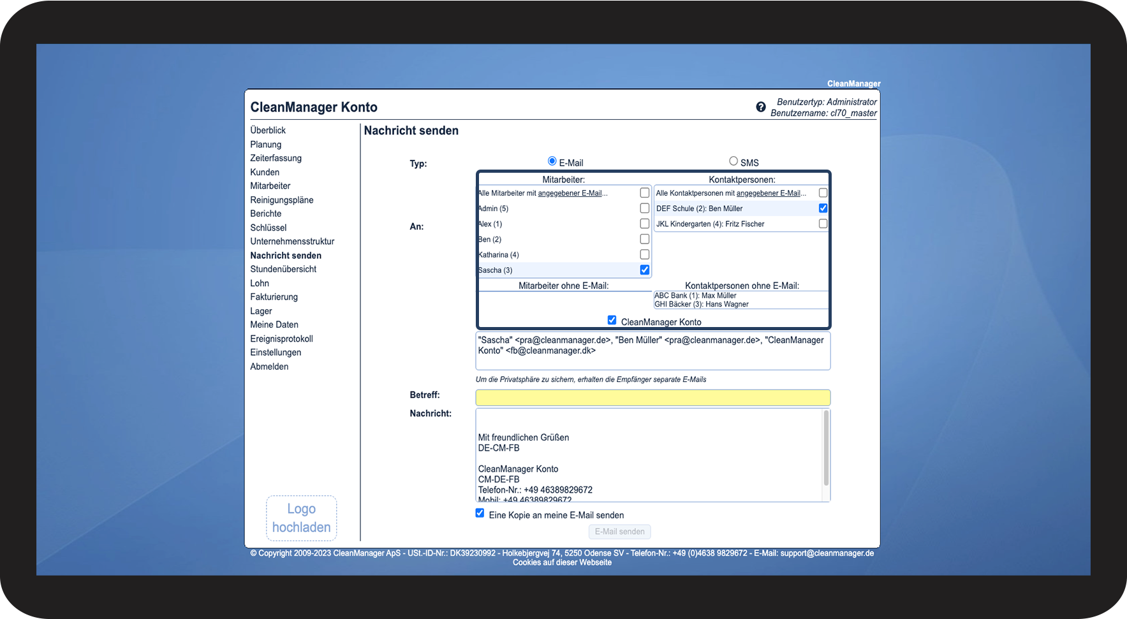Click the ABC Bank (1): Max Müller entry

[695, 296]
